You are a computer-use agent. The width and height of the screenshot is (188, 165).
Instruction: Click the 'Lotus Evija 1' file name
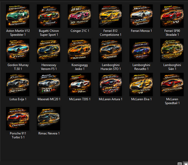(18, 99)
